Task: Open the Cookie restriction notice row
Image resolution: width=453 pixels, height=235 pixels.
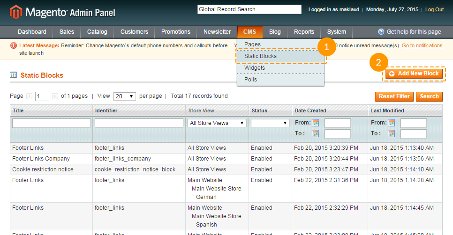Action: click(x=226, y=169)
